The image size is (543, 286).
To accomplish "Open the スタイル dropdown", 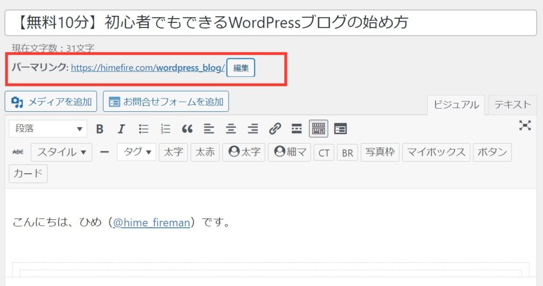I will [x=62, y=152].
